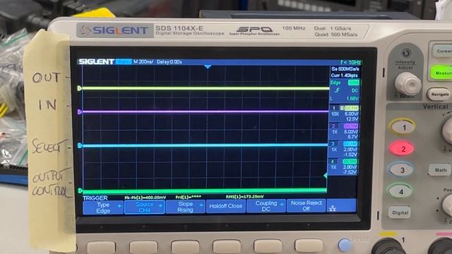Click the Sa 500MSa/s sample rate text
The width and height of the screenshot is (452, 254).
345,69
